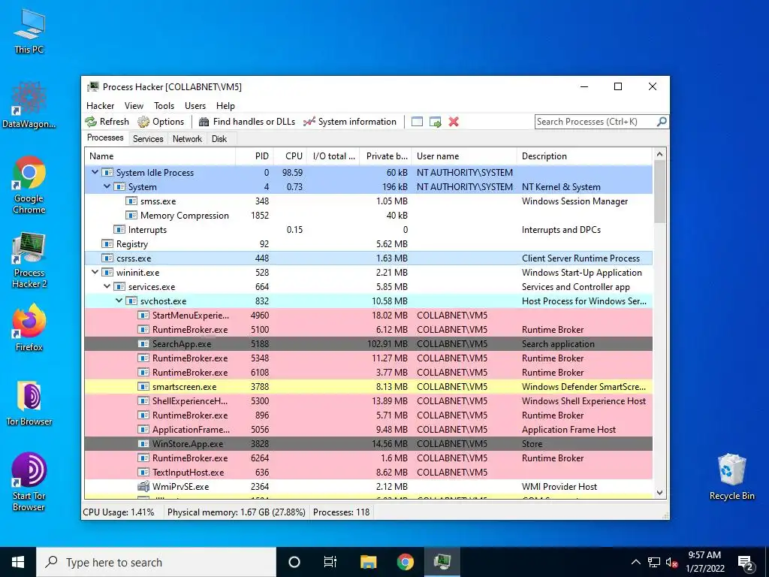Image resolution: width=769 pixels, height=577 pixels.
Task: Click the scrollbar up arrow in process list
Action: [x=659, y=154]
